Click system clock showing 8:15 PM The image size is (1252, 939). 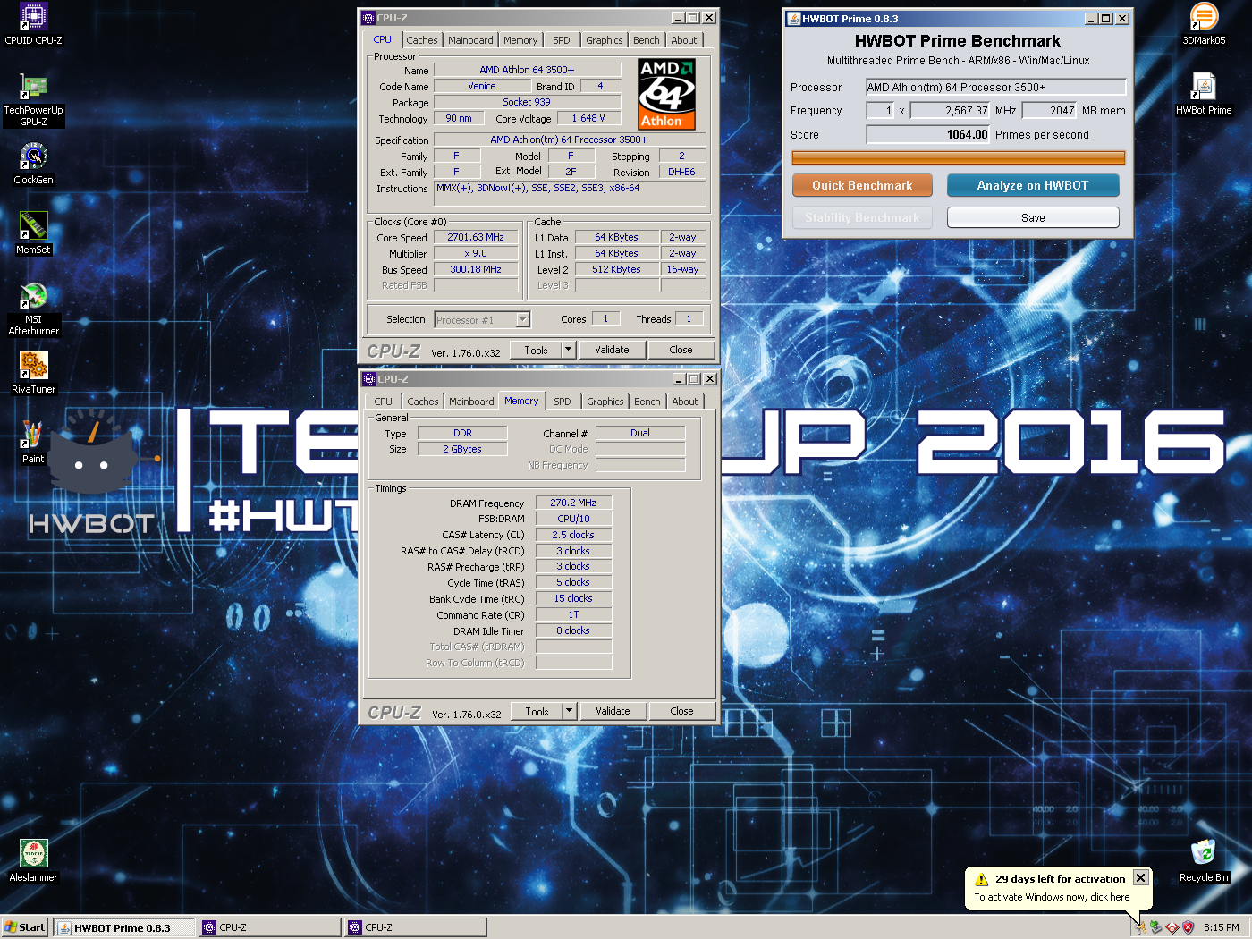pyautogui.click(x=1221, y=927)
